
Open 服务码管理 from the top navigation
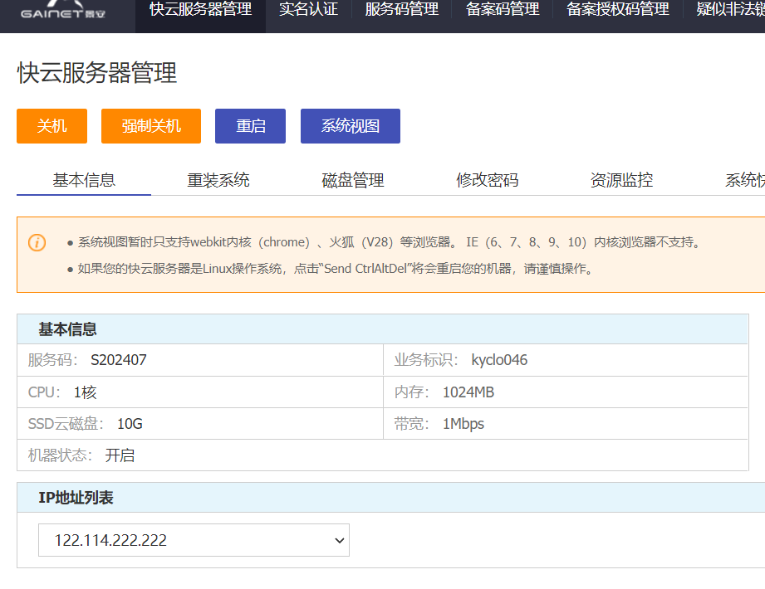(x=401, y=10)
